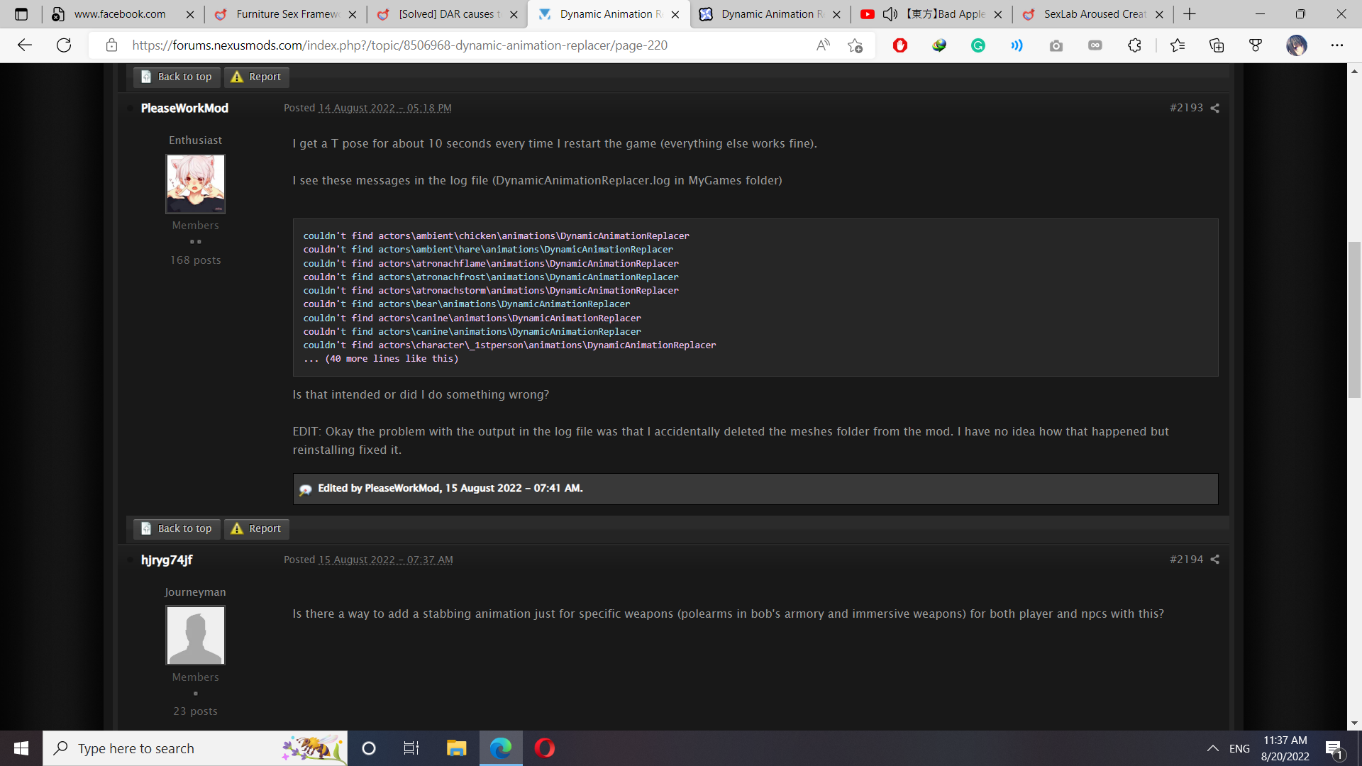Open the Windows Start menu
The image size is (1362, 766).
[21, 748]
